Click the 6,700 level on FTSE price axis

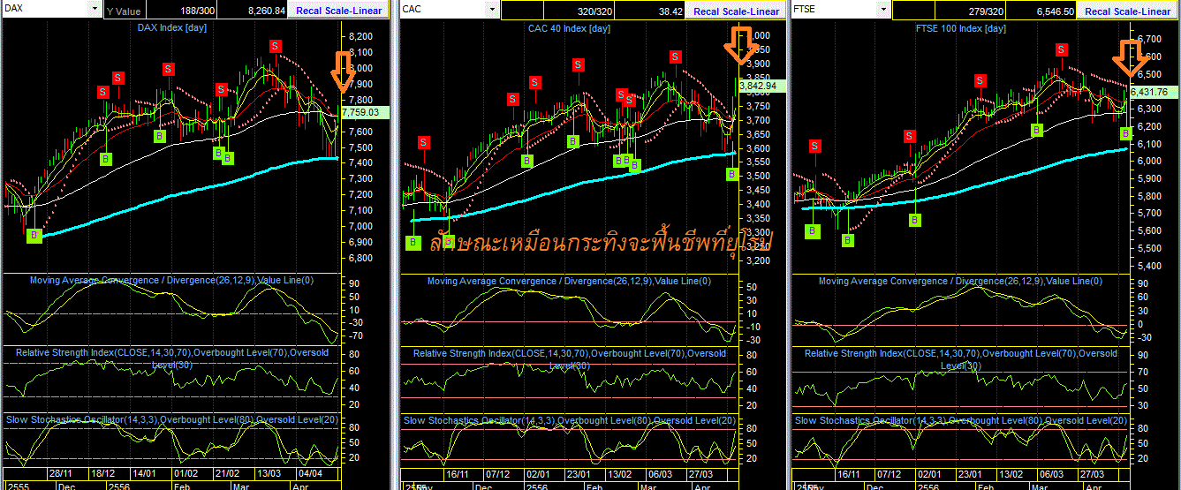click(x=1151, y=40)
